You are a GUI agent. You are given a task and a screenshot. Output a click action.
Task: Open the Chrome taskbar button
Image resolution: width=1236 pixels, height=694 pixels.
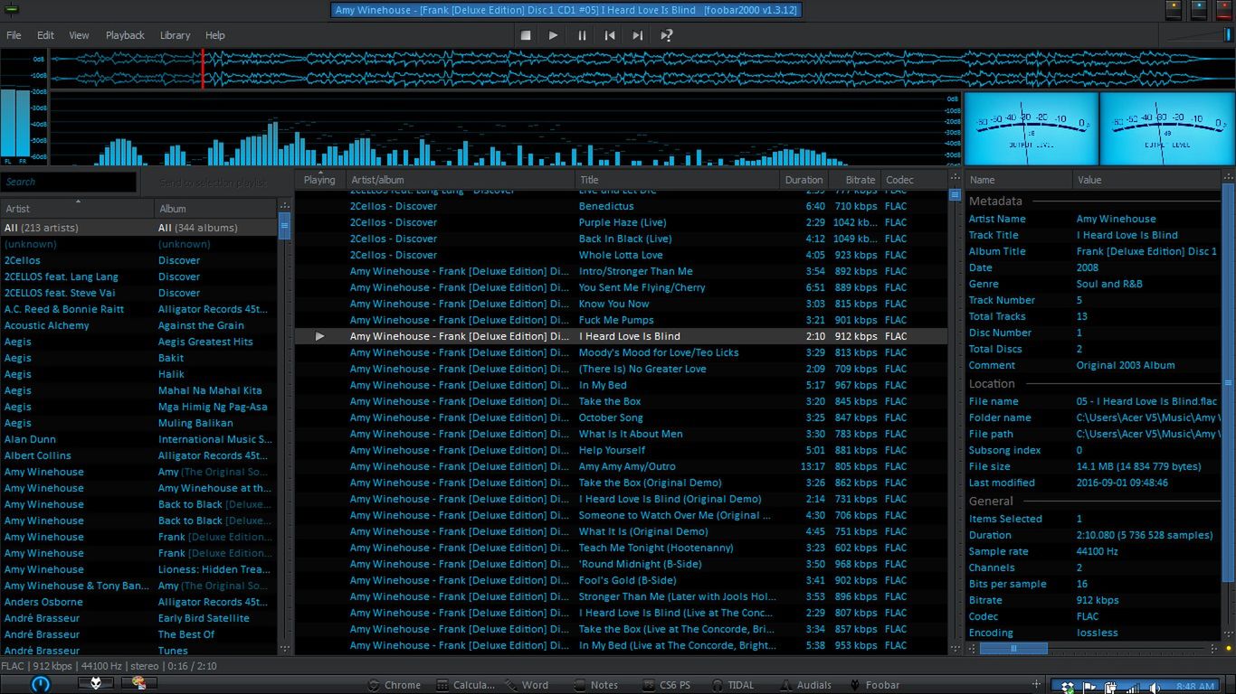point(394,685)
